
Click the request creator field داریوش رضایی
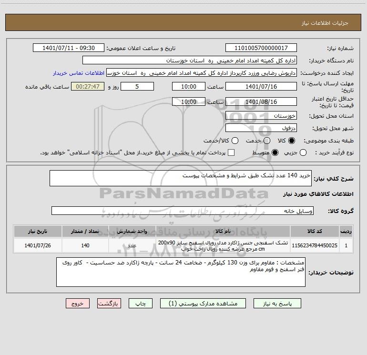tap(202, 73)
